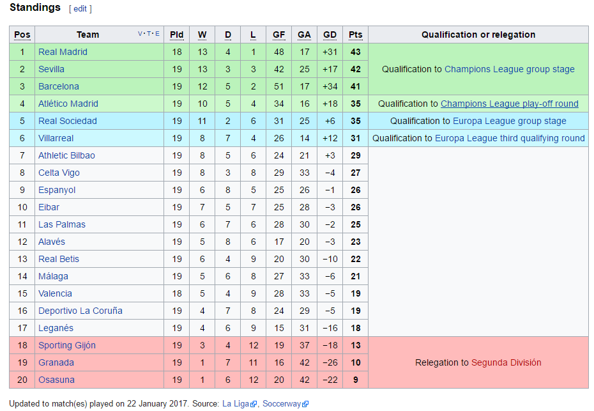Viewport: 594px width, 411px height.
Task: Click the GD column header abbreviation
Action: tap(330, 35)
